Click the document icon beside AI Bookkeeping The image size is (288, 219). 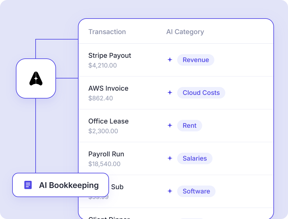(x=28, y=185)
